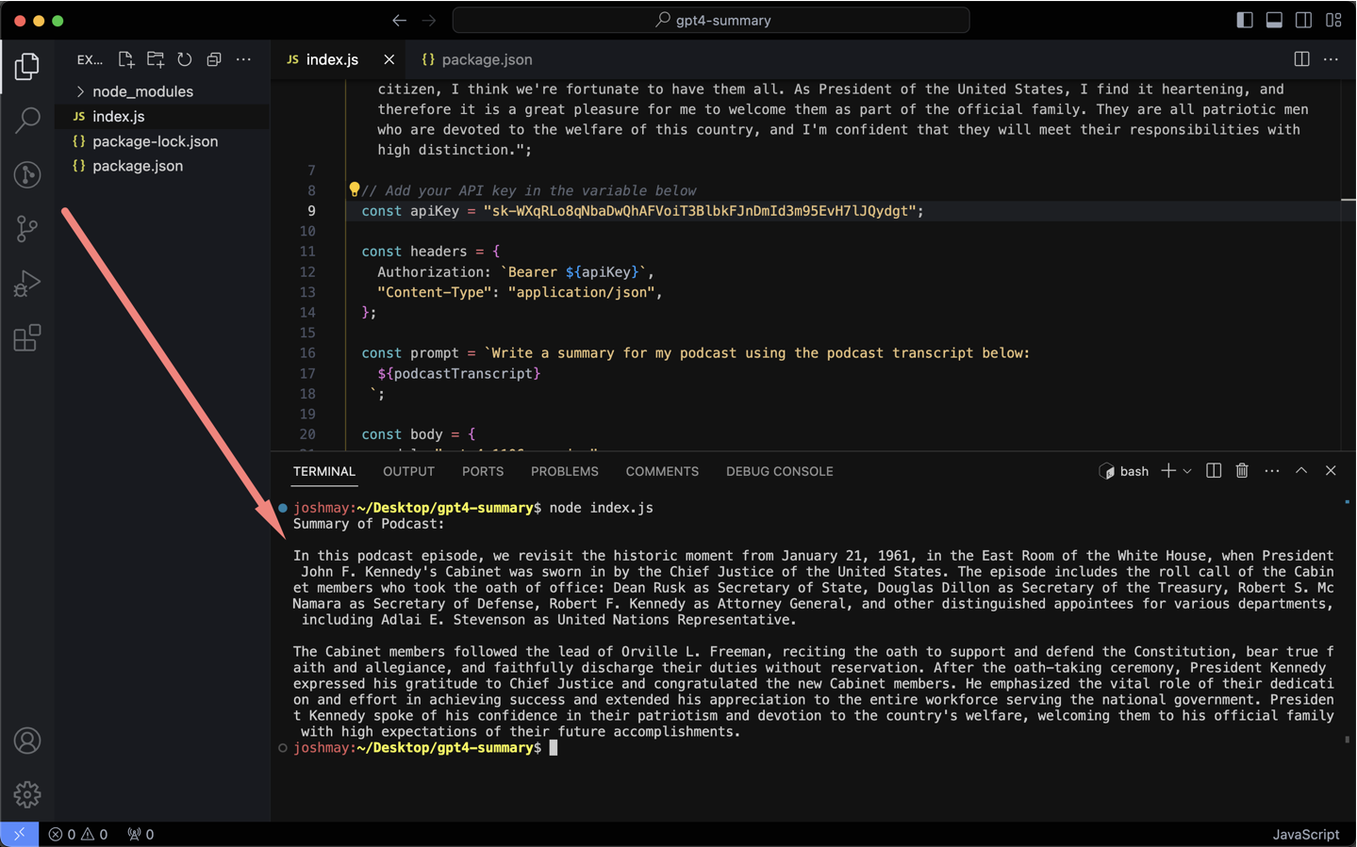This screenshot has width=1357, height=847.
Task: Show errors and warnings count
Action: (78, 834)
